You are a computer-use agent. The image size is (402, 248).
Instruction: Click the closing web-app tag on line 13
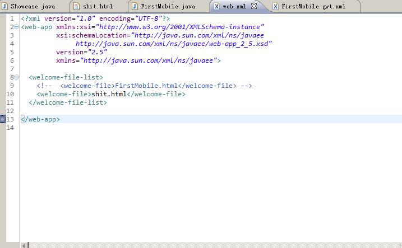point(40,119)
